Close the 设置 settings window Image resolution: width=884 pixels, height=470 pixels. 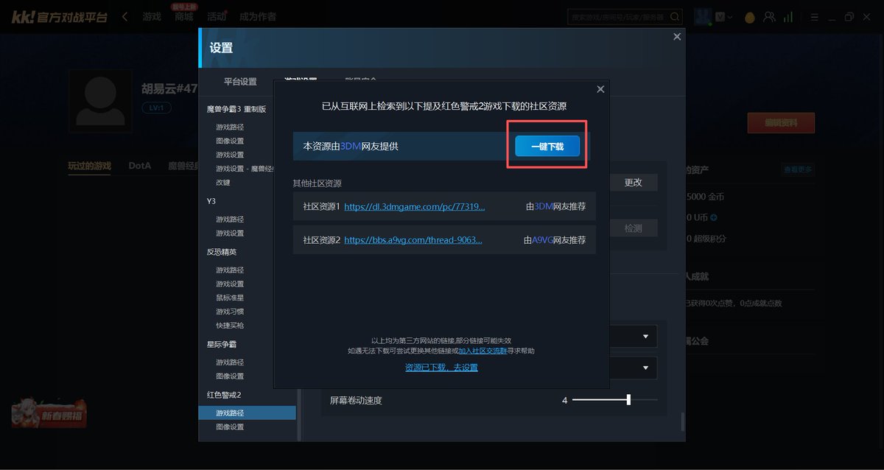(x=677, y=37)
